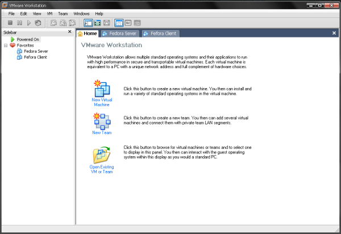341x234 pixels.
Task: Toggle the Show Sidebar toolbar icon
Action: pyautogui.click(x=88, y=23)
